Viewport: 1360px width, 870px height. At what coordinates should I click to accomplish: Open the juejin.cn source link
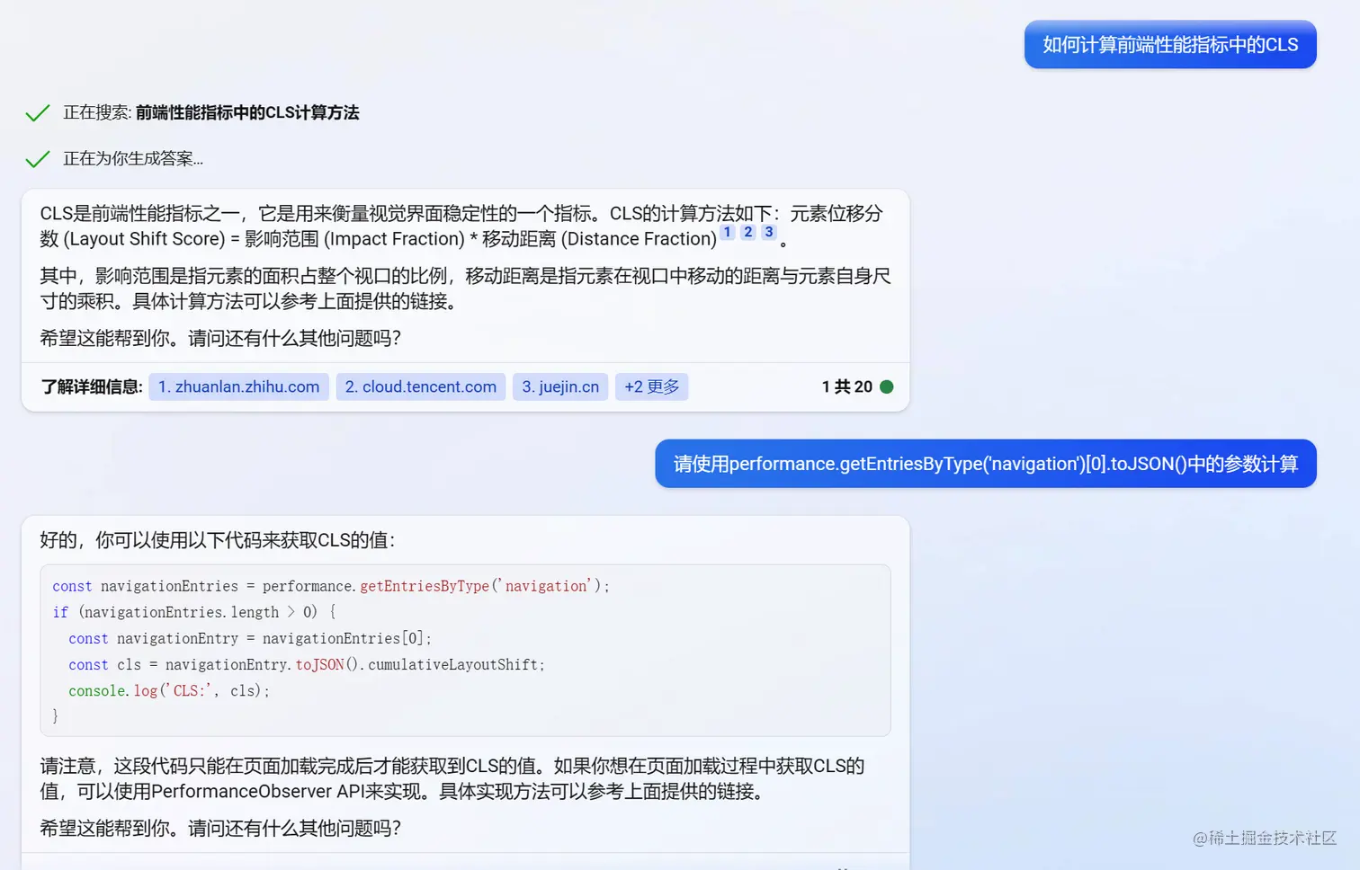point(560,386)
